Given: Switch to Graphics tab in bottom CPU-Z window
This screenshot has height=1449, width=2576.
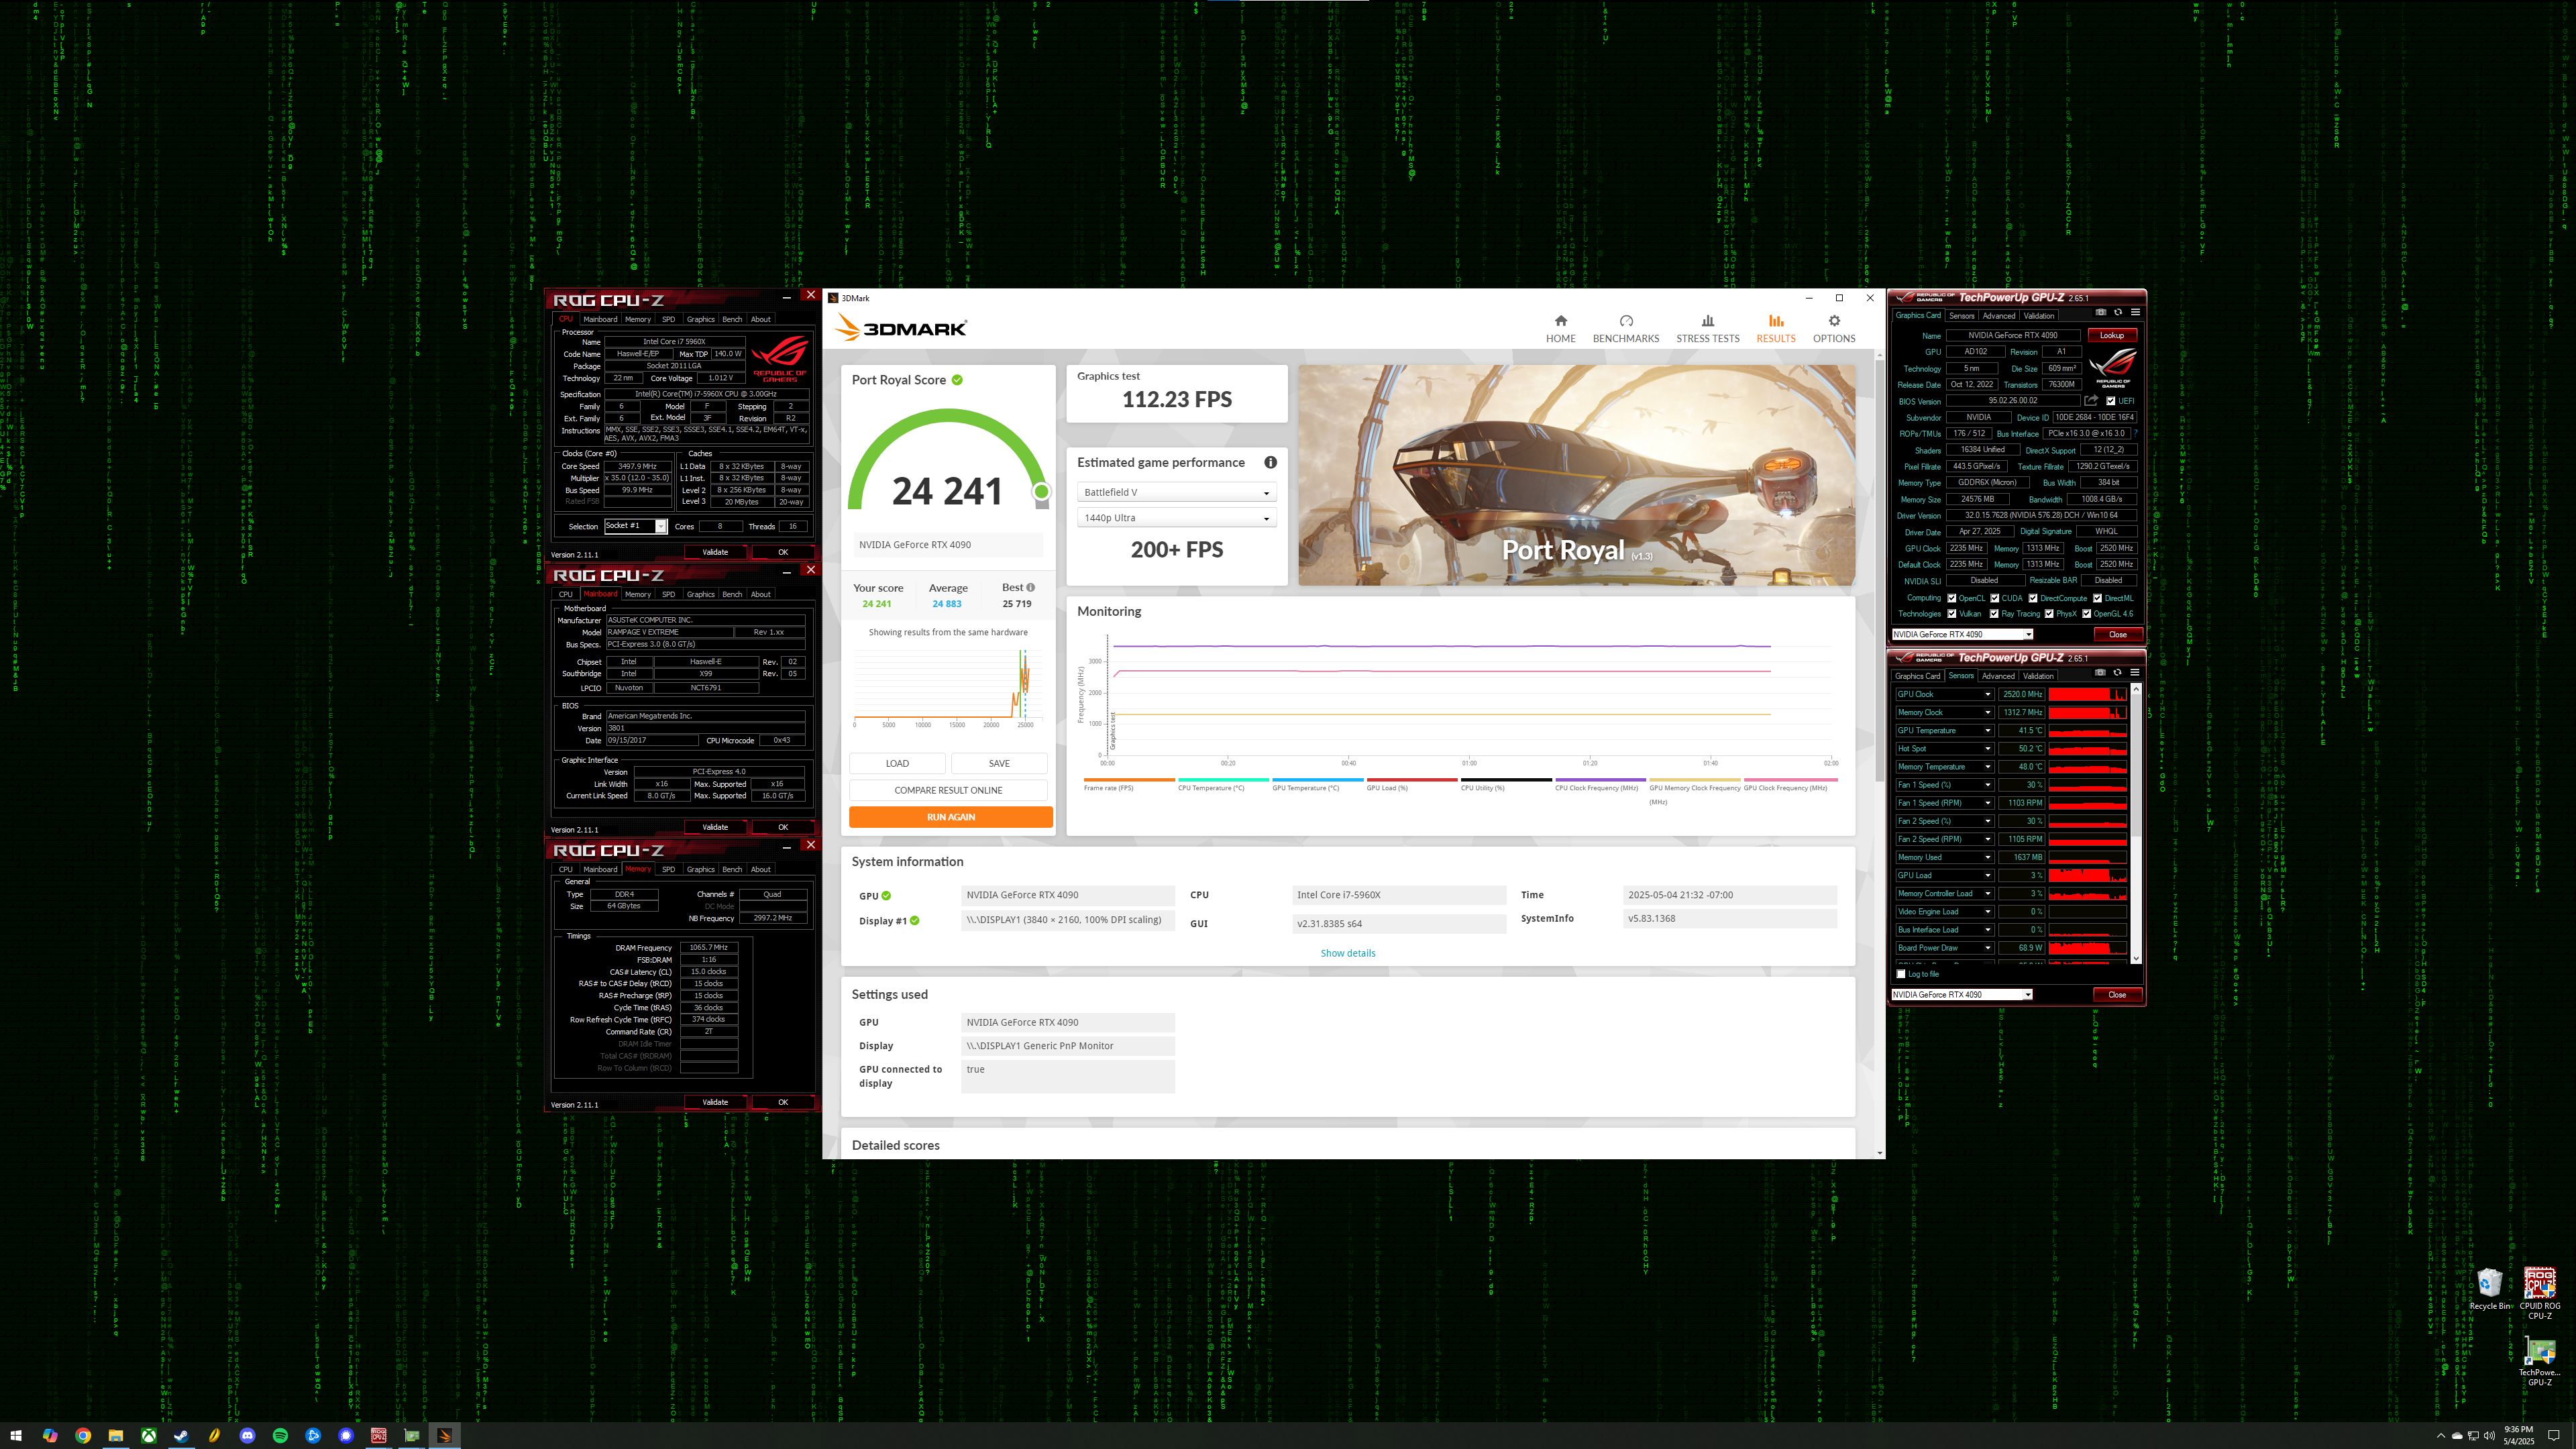Looking at the screenshot, I should pos(700,869).
